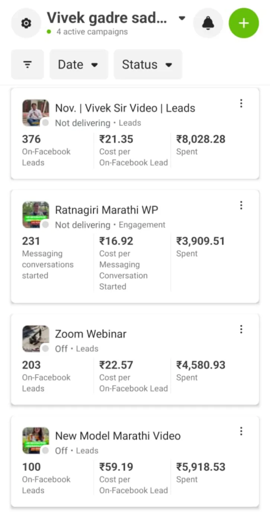This screenshot has width=270, height=512.
Task: Select Ratnagiri Marathi WP campaign thumbnail
Action: pyautogui.click(x=35, y=215)
